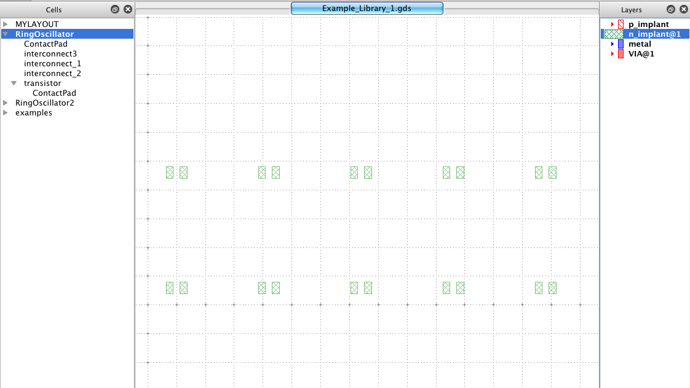Screen dimensions: 690x388
Task: Click the p_implant layer color swatch
Action: coord(621,24)
